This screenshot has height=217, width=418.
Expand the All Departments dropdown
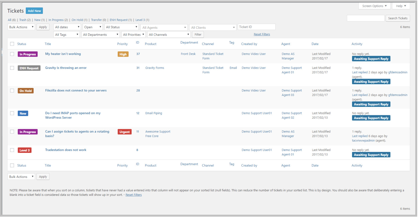(x=100, y=35)
